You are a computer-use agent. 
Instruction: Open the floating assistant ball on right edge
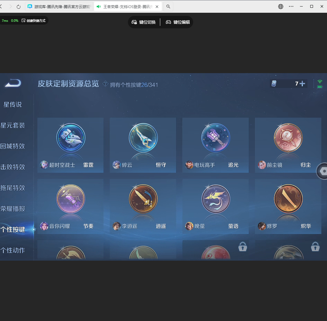click(324, 171)
